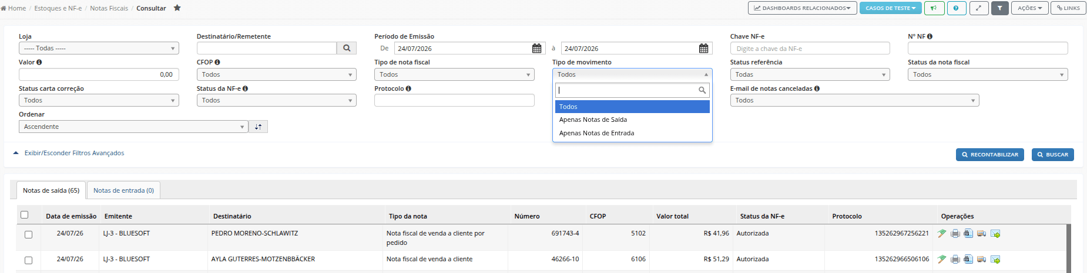Switch to Notas de entrada (0) tab
1087x273 pixels.
(x=123, y=190)
